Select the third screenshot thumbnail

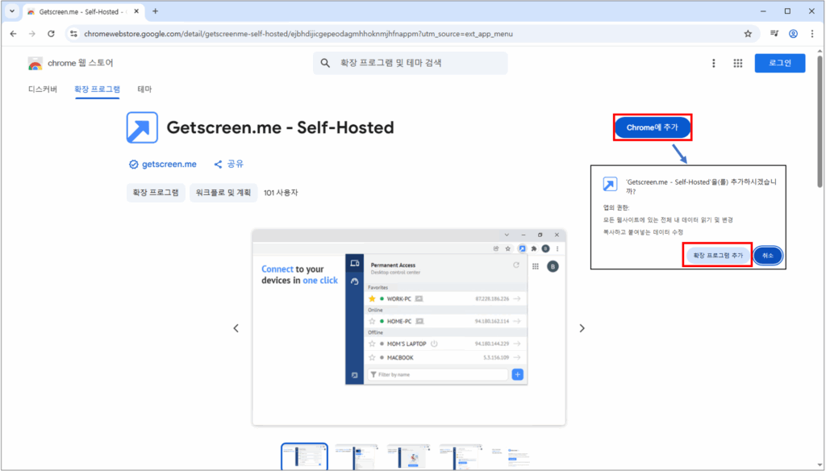[x=409, y=456]
